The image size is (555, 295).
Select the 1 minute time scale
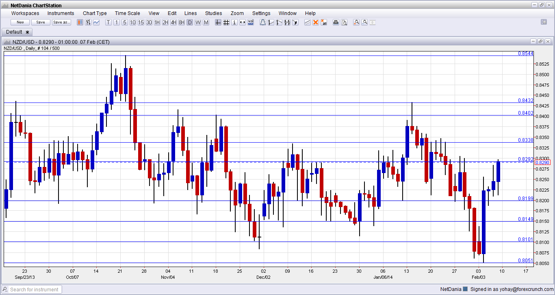point(117,22)
